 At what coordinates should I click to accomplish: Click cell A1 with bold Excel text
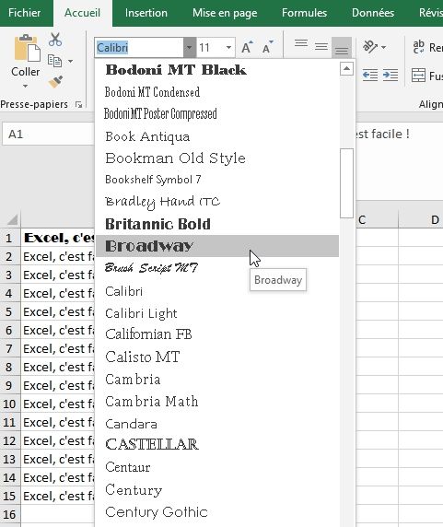click(x=58, y=238)
